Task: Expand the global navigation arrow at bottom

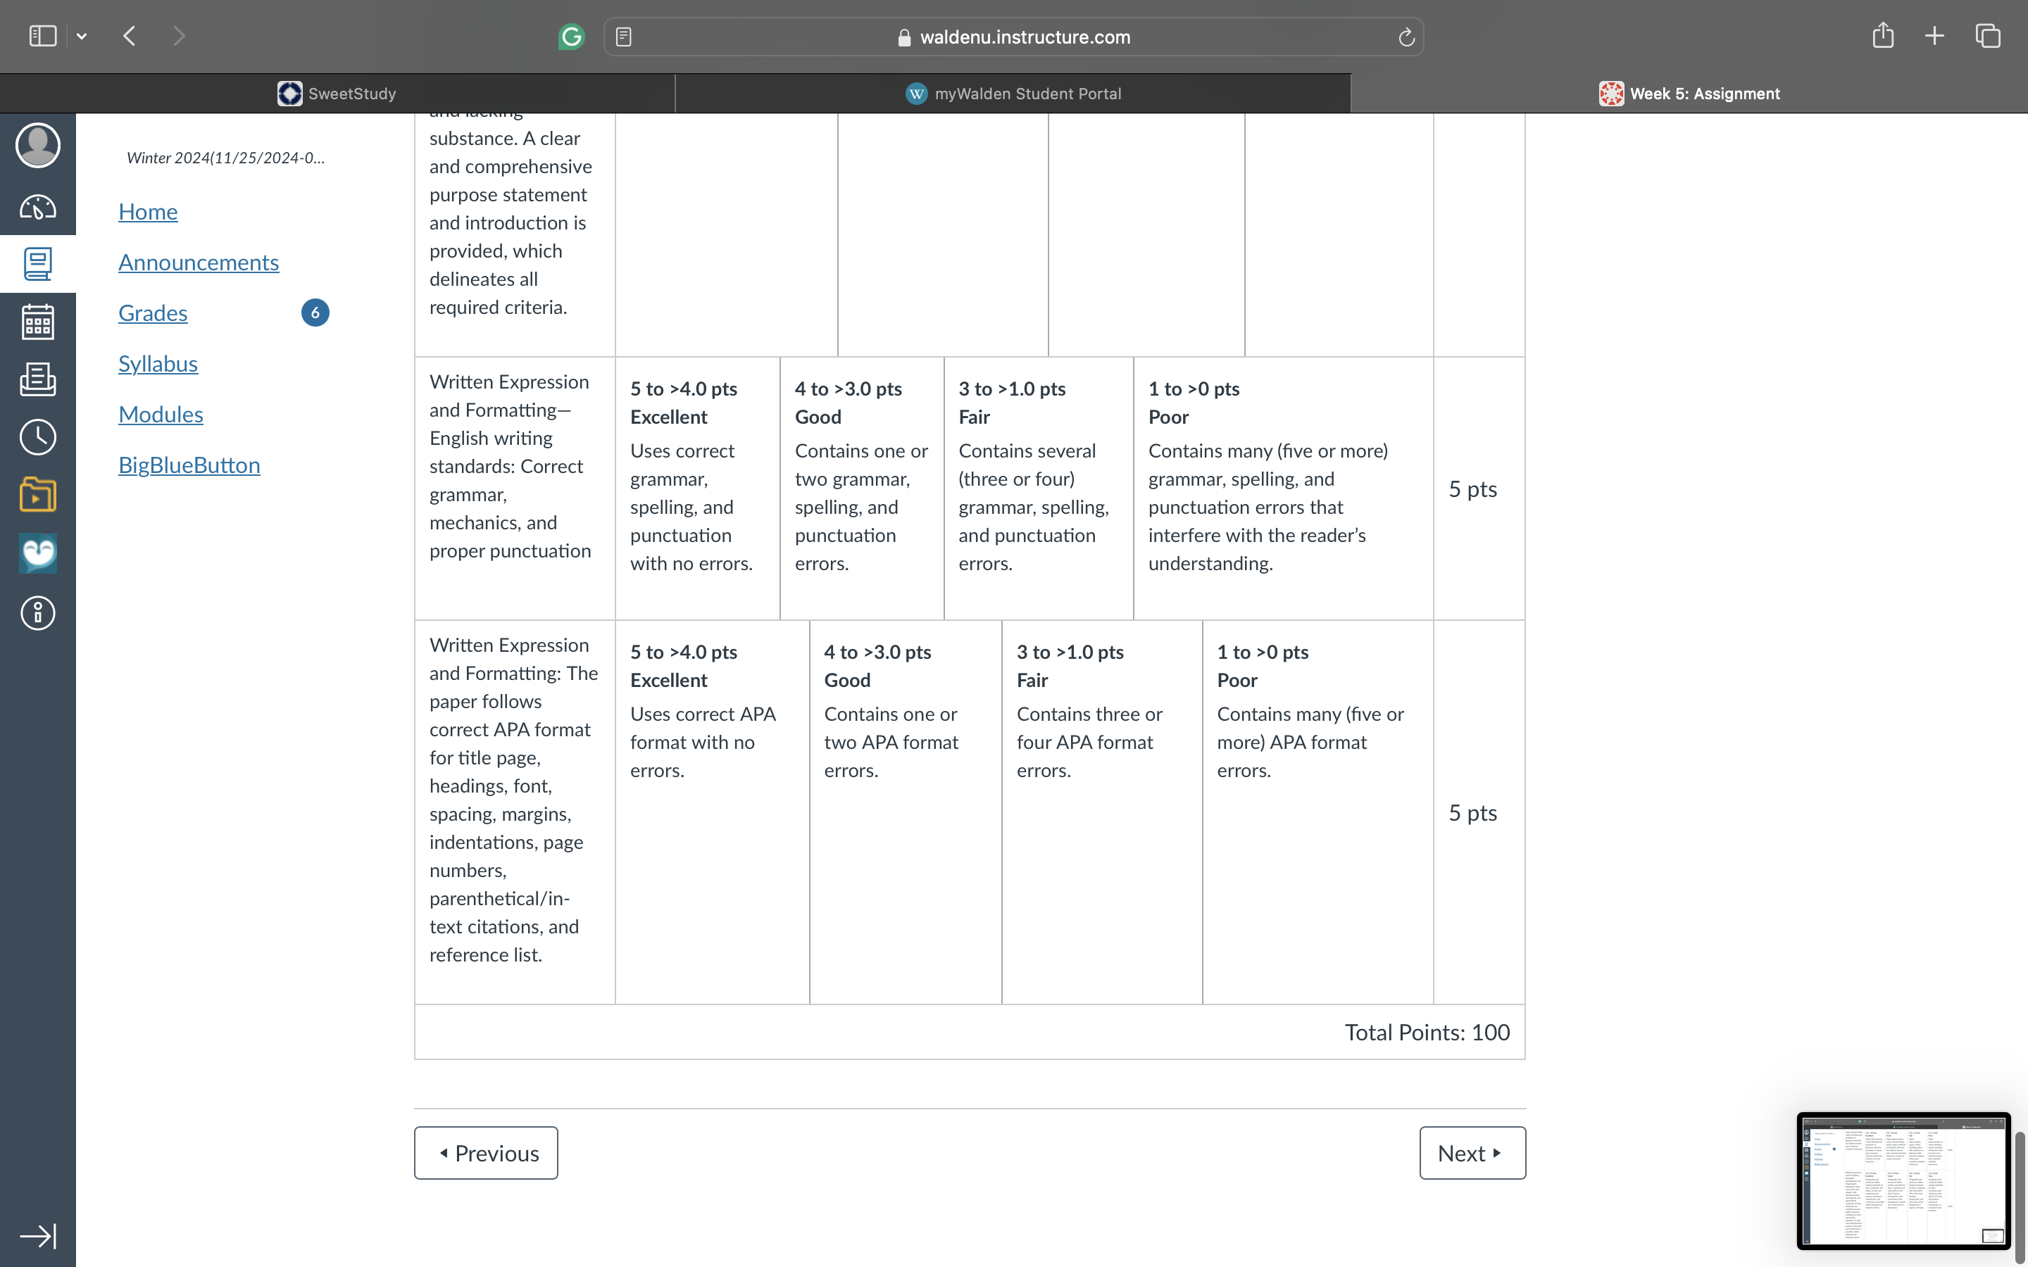Action: (x=38, y=1236)
